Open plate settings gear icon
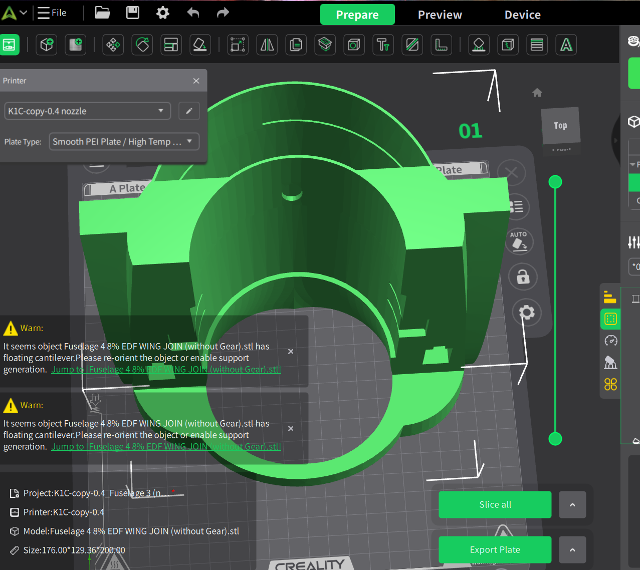640x570 pixels. 526,313
